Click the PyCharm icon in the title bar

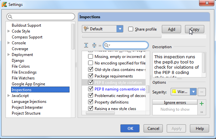(4, 5)
